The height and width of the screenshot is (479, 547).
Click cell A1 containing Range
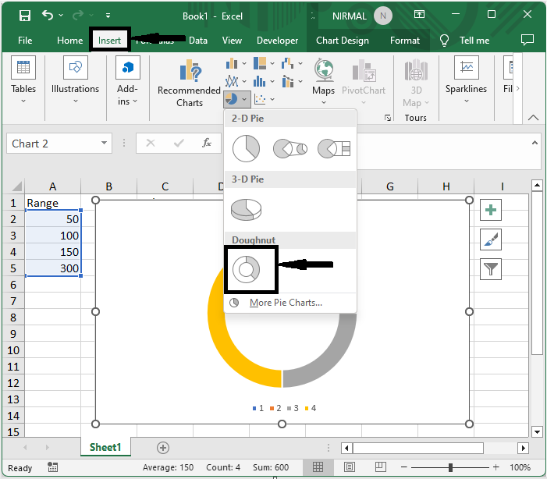[53, 203]
